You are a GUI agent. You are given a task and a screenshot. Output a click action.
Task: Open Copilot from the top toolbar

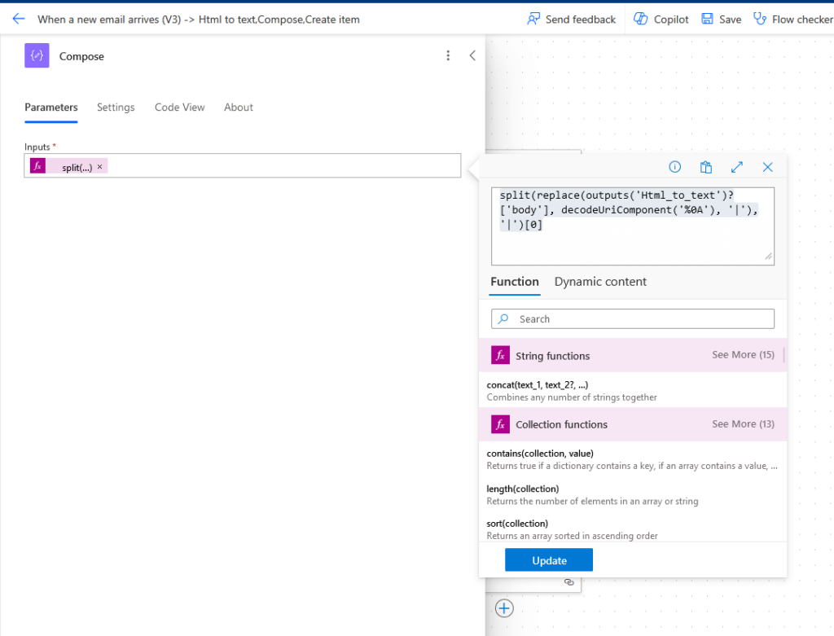[661, 20]
